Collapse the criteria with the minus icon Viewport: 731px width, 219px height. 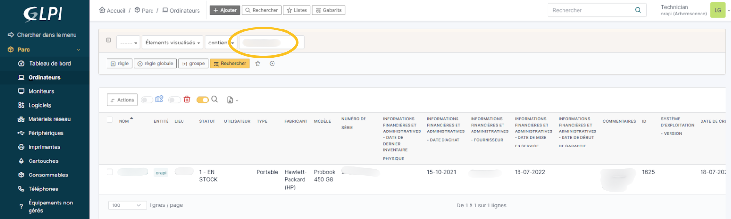click(x=108, y=41)
